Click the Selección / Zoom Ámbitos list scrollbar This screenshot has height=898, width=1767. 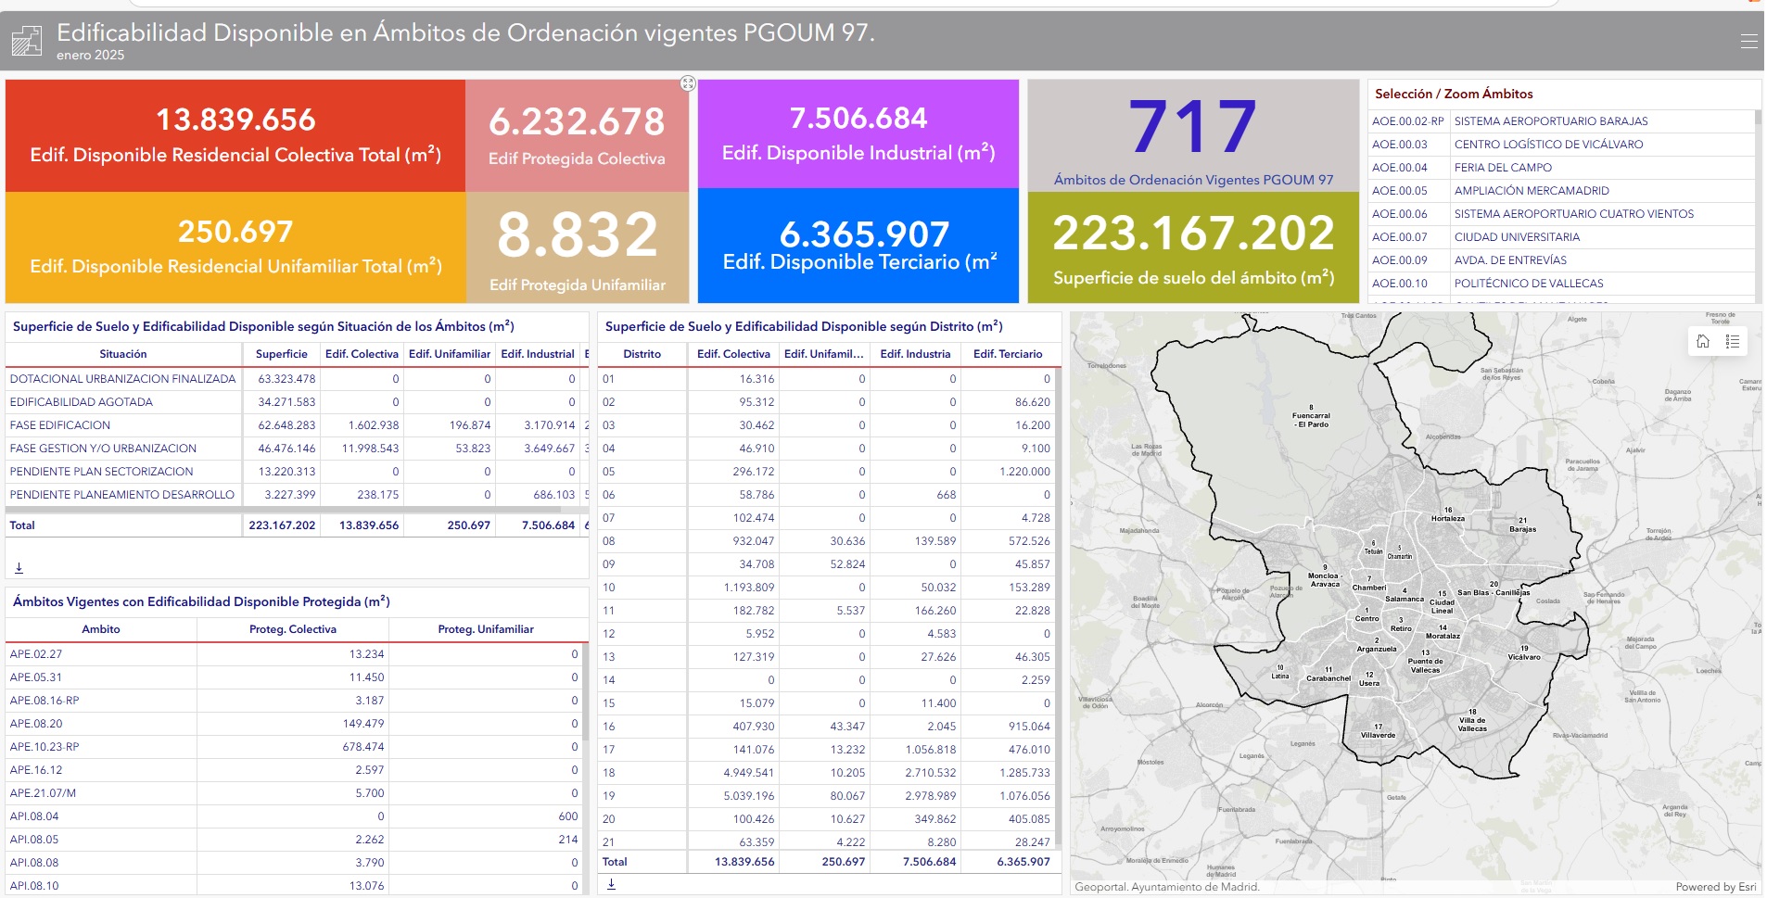1757,204
